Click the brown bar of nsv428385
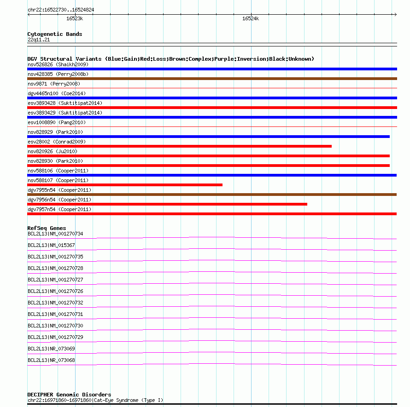 (212, 79)
